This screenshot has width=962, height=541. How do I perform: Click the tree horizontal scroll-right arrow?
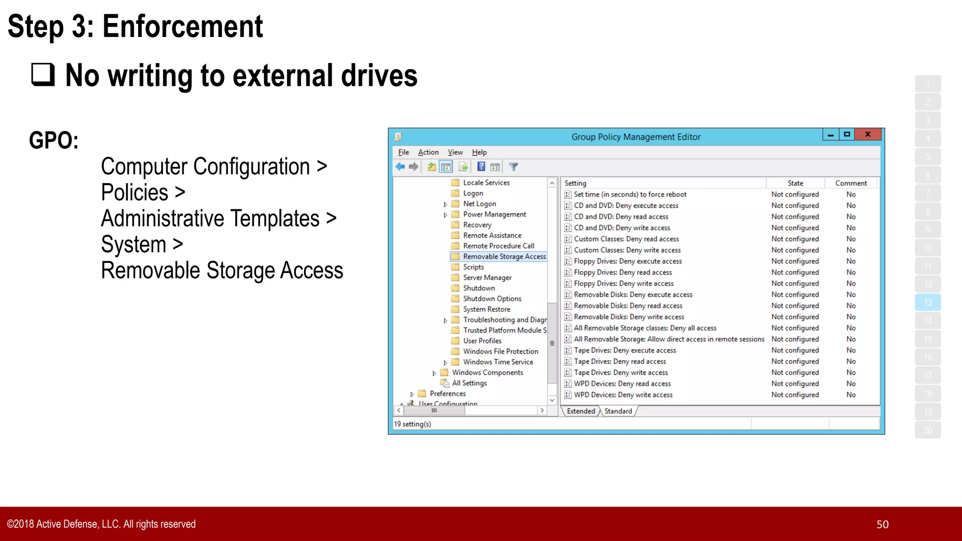542,410
